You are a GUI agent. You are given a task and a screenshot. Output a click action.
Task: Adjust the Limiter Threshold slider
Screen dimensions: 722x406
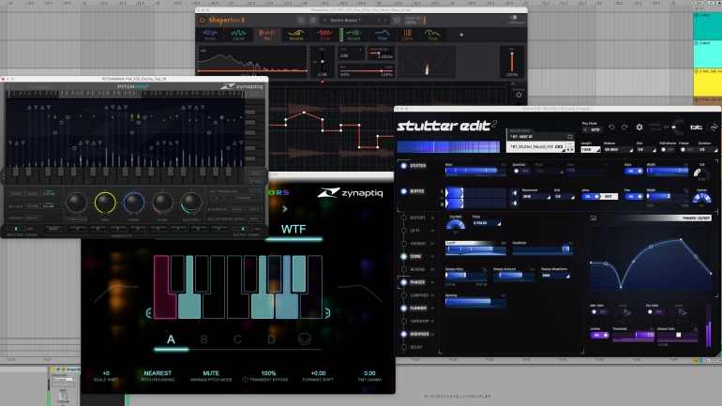[634, 335]
